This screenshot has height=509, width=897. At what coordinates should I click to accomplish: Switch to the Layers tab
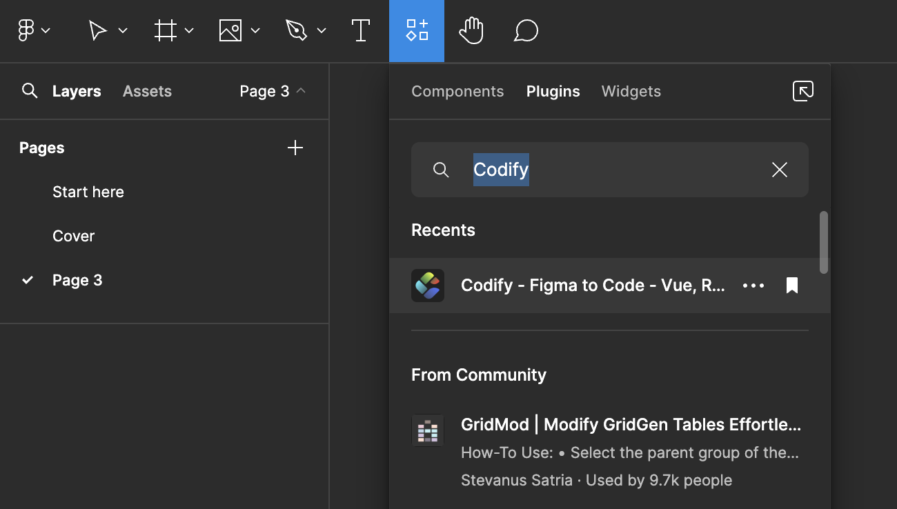point(77,91)
